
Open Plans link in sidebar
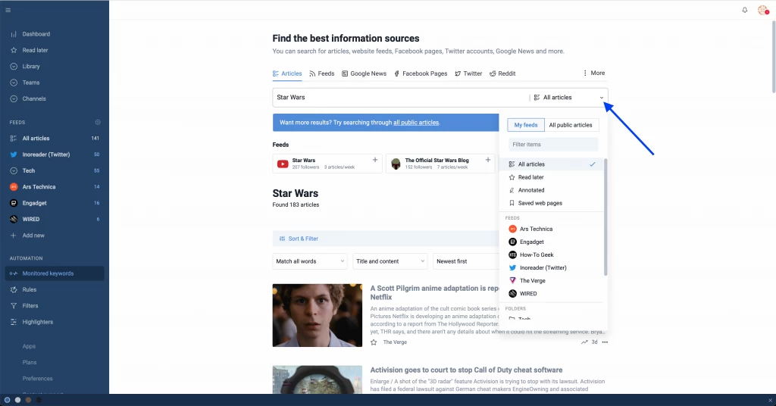30,363
